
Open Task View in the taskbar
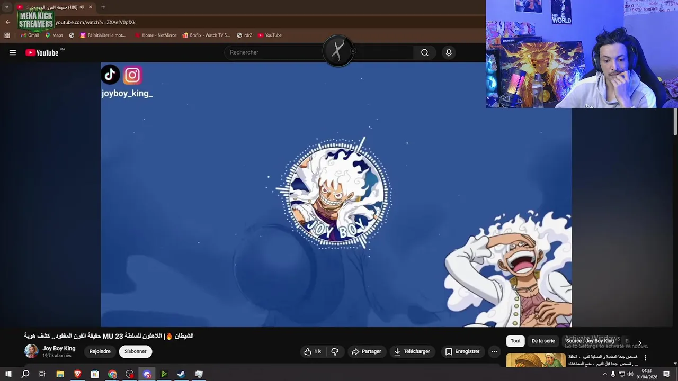coord(42,374)
